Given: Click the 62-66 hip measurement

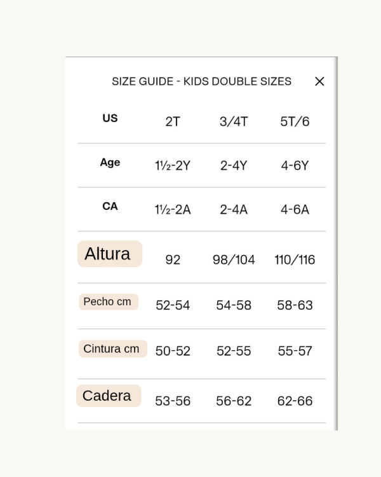Looking at the screenshot, I should tap(295, 401).
